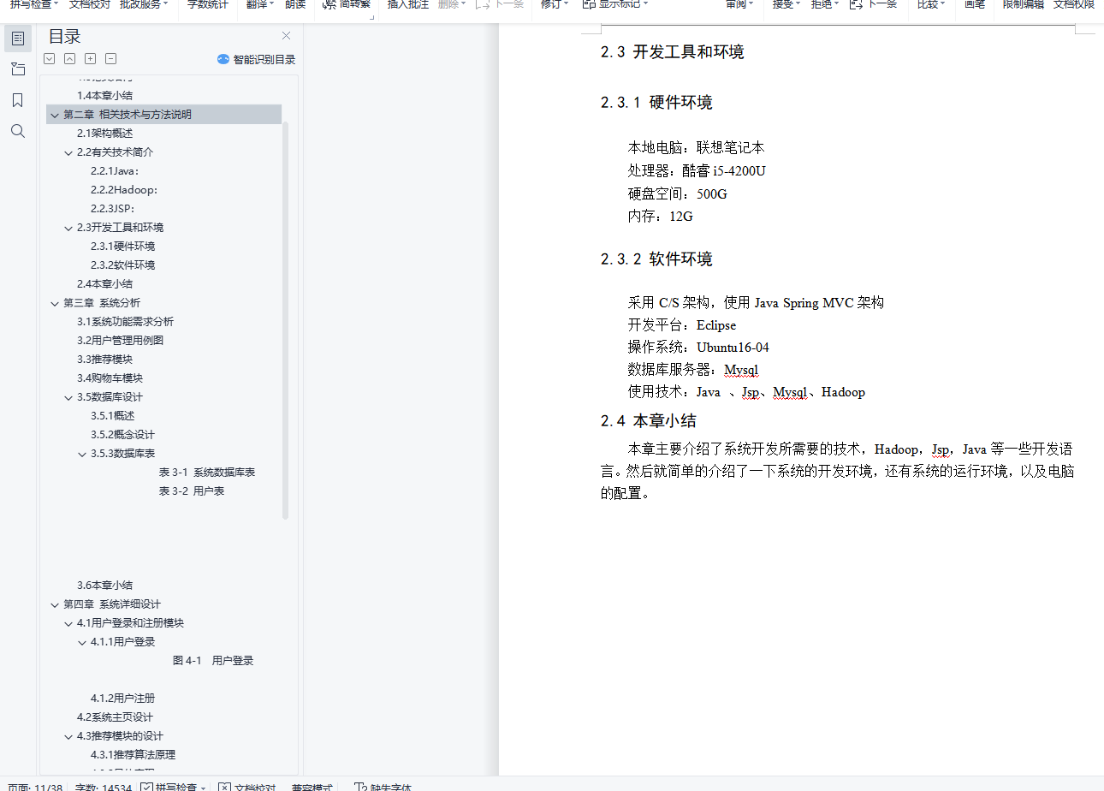The width and height of the screenshot is (1104, 791).
Task: Collapse the 3.5数据库设计 tree arrow
Action: click(x=68, y=397)
